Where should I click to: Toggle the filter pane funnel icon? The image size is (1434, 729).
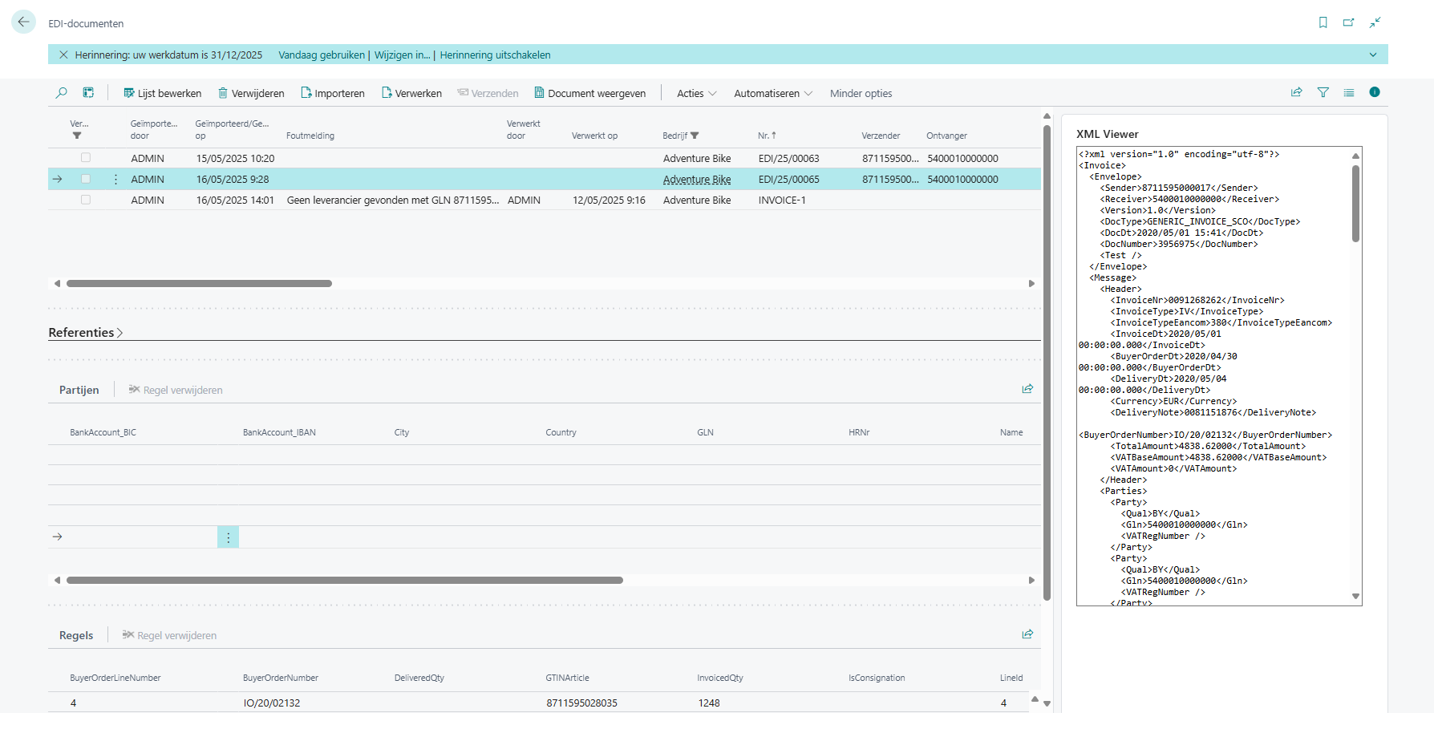1323,93
